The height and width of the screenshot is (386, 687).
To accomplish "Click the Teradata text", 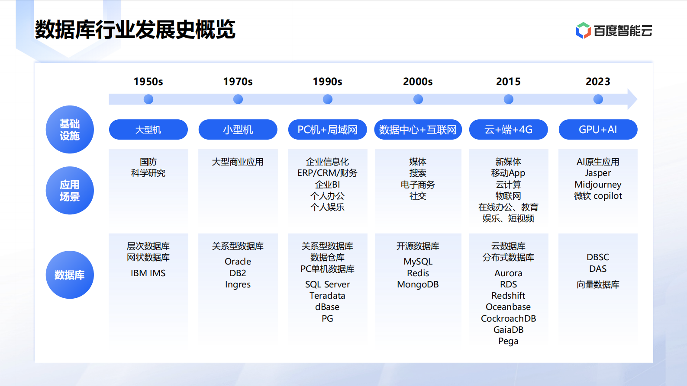I will [x=328, y=296].
